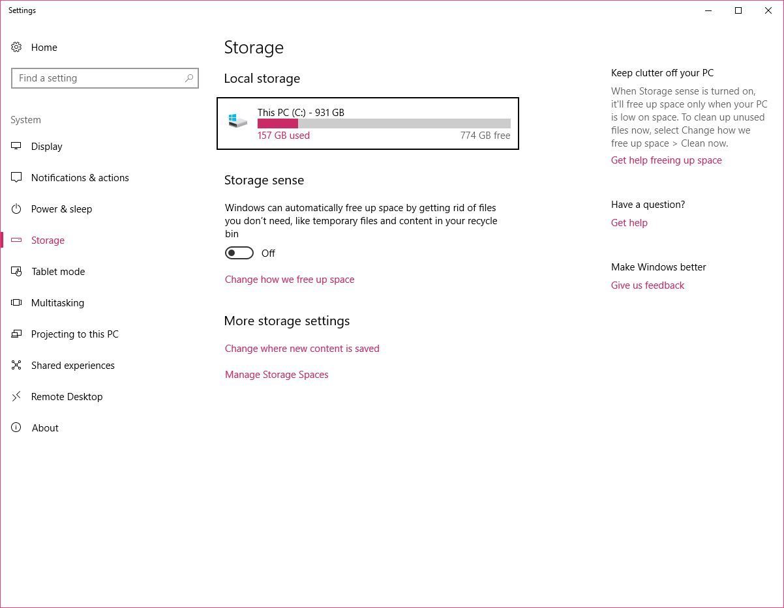Click Change where new content is saved
This screenshot has height=608, width=784.
point(302,349)
